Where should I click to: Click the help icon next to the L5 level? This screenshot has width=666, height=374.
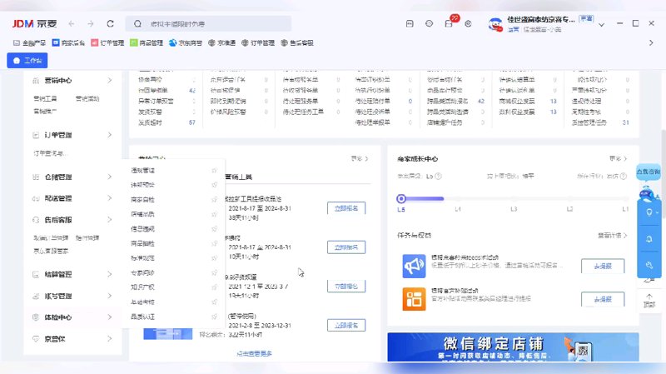click(x=439, y=176)
